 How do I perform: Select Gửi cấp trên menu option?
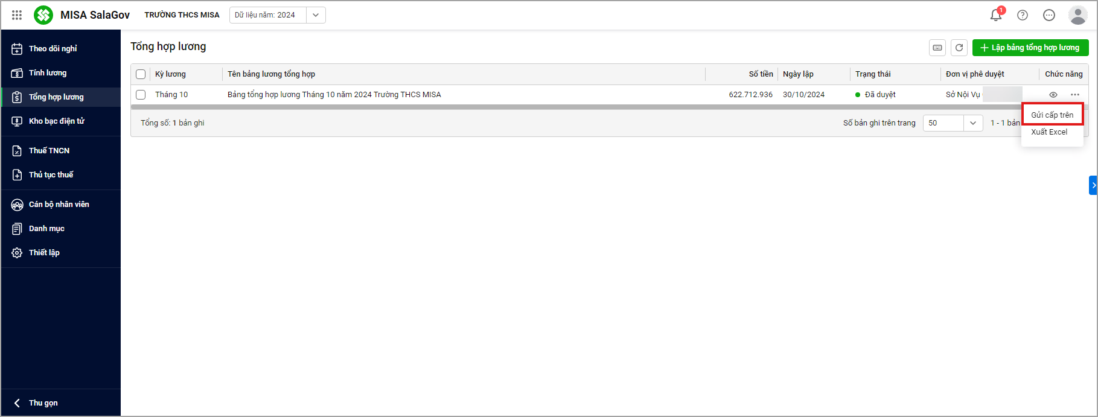pyautogui.click(x=1052, y=115)
